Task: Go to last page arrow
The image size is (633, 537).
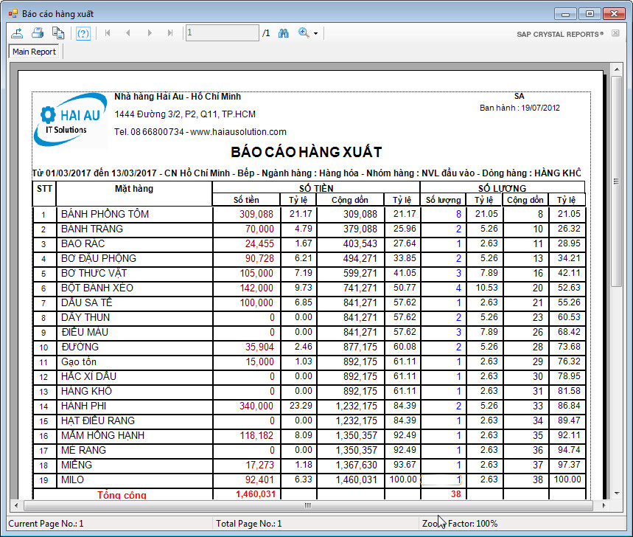Action: tap(170, 33)
